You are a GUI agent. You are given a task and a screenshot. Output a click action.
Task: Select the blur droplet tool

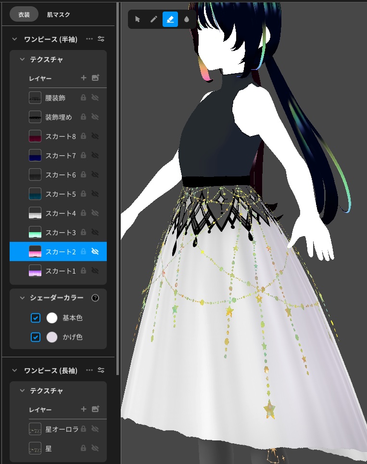[187, 19]
